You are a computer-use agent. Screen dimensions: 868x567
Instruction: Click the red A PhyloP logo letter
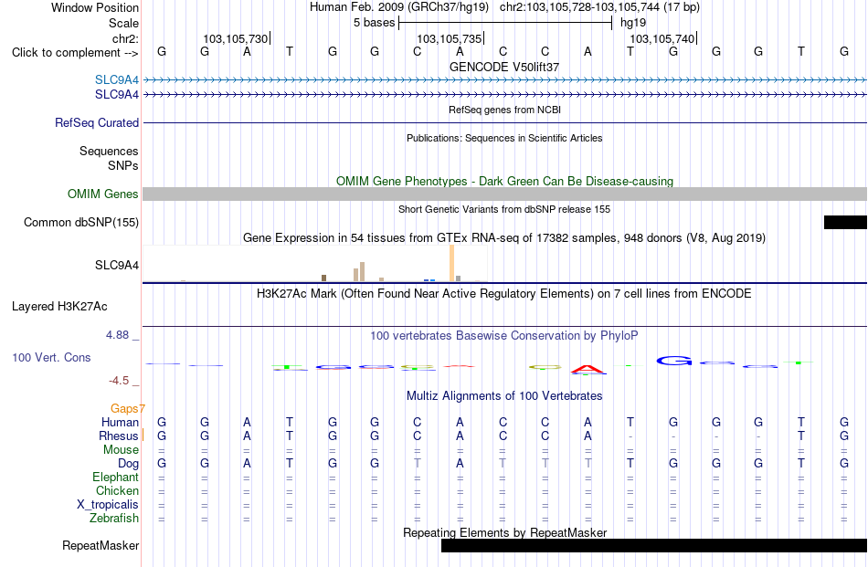587,370
